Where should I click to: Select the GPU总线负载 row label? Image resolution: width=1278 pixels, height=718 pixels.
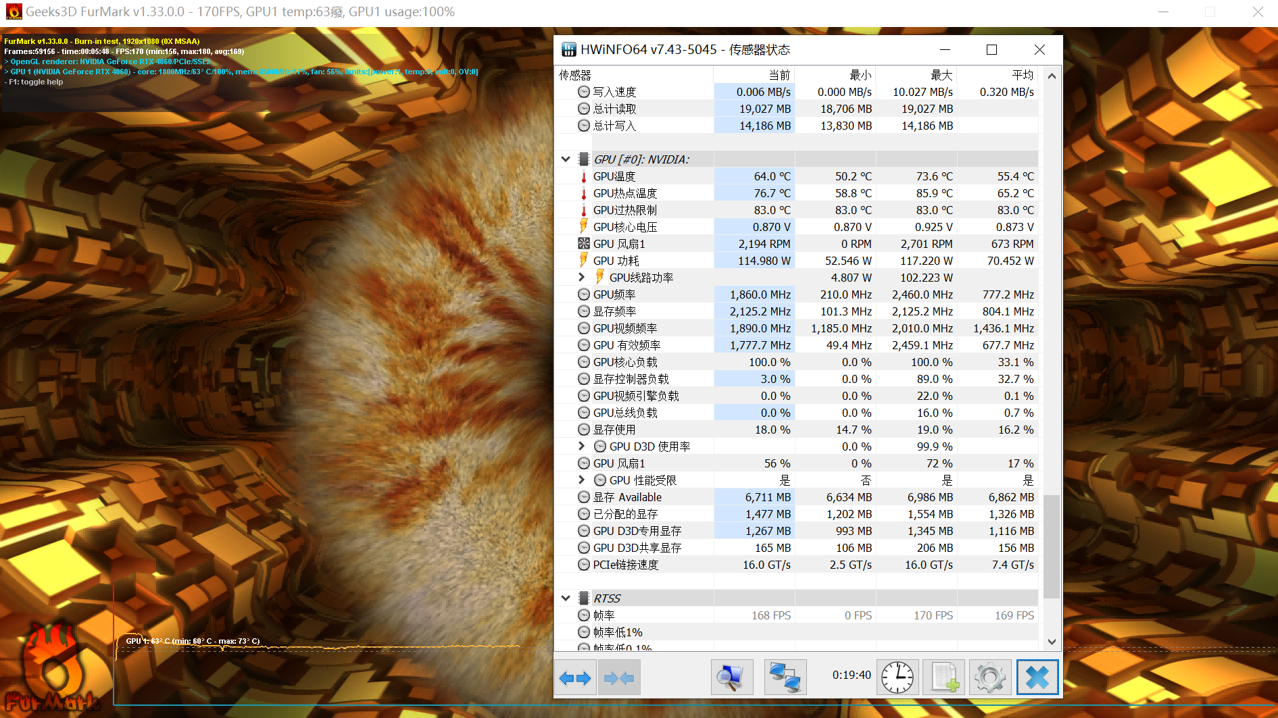tap(625, 413)
